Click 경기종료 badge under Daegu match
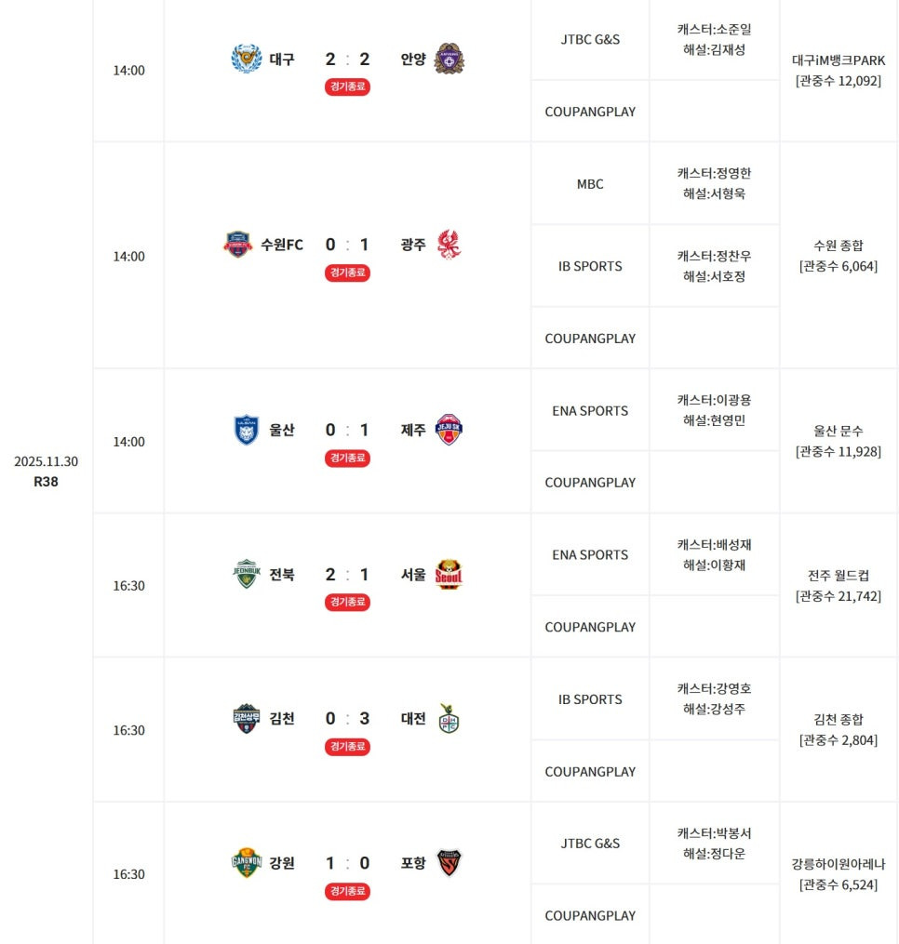Screen dimensions: 899x944 pyautogui.click(x=348, y=86)
